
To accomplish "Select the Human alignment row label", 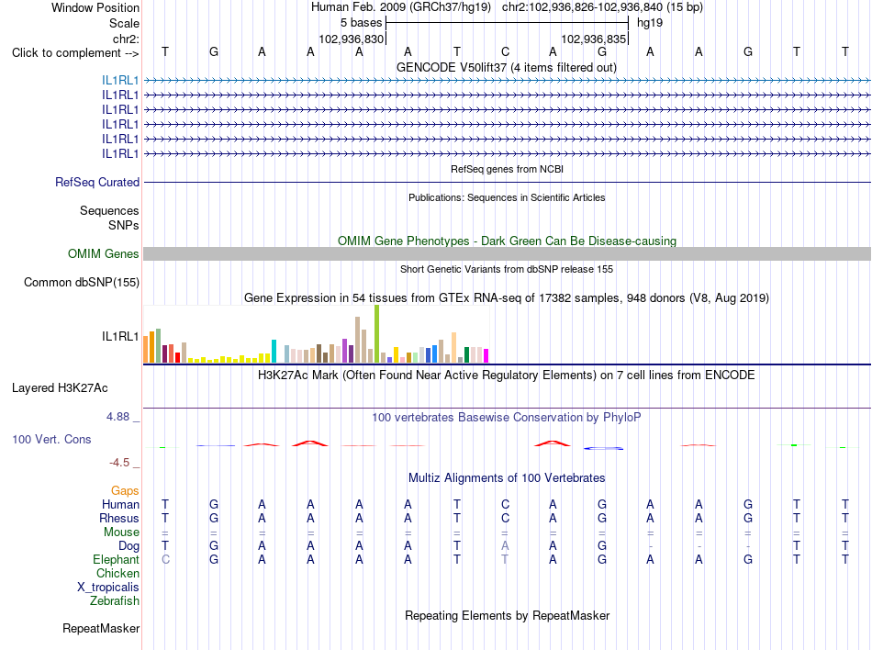I will point(120,504).
